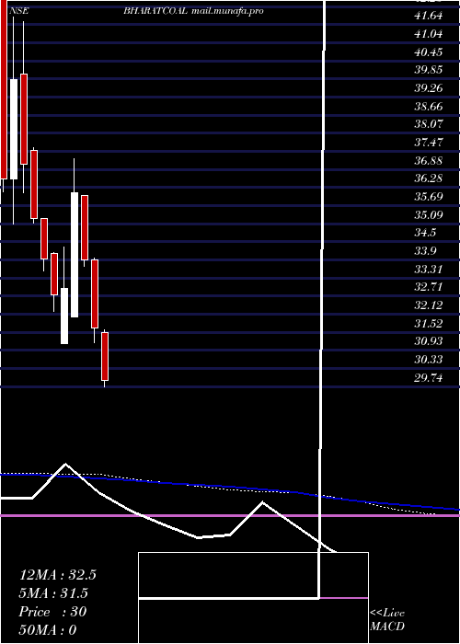460x644 pixels.
Task: Click the last red candlestick near 30
Action: coord(105,357)
